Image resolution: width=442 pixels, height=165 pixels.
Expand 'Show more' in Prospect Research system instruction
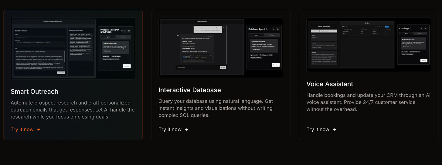coord(108,51)
